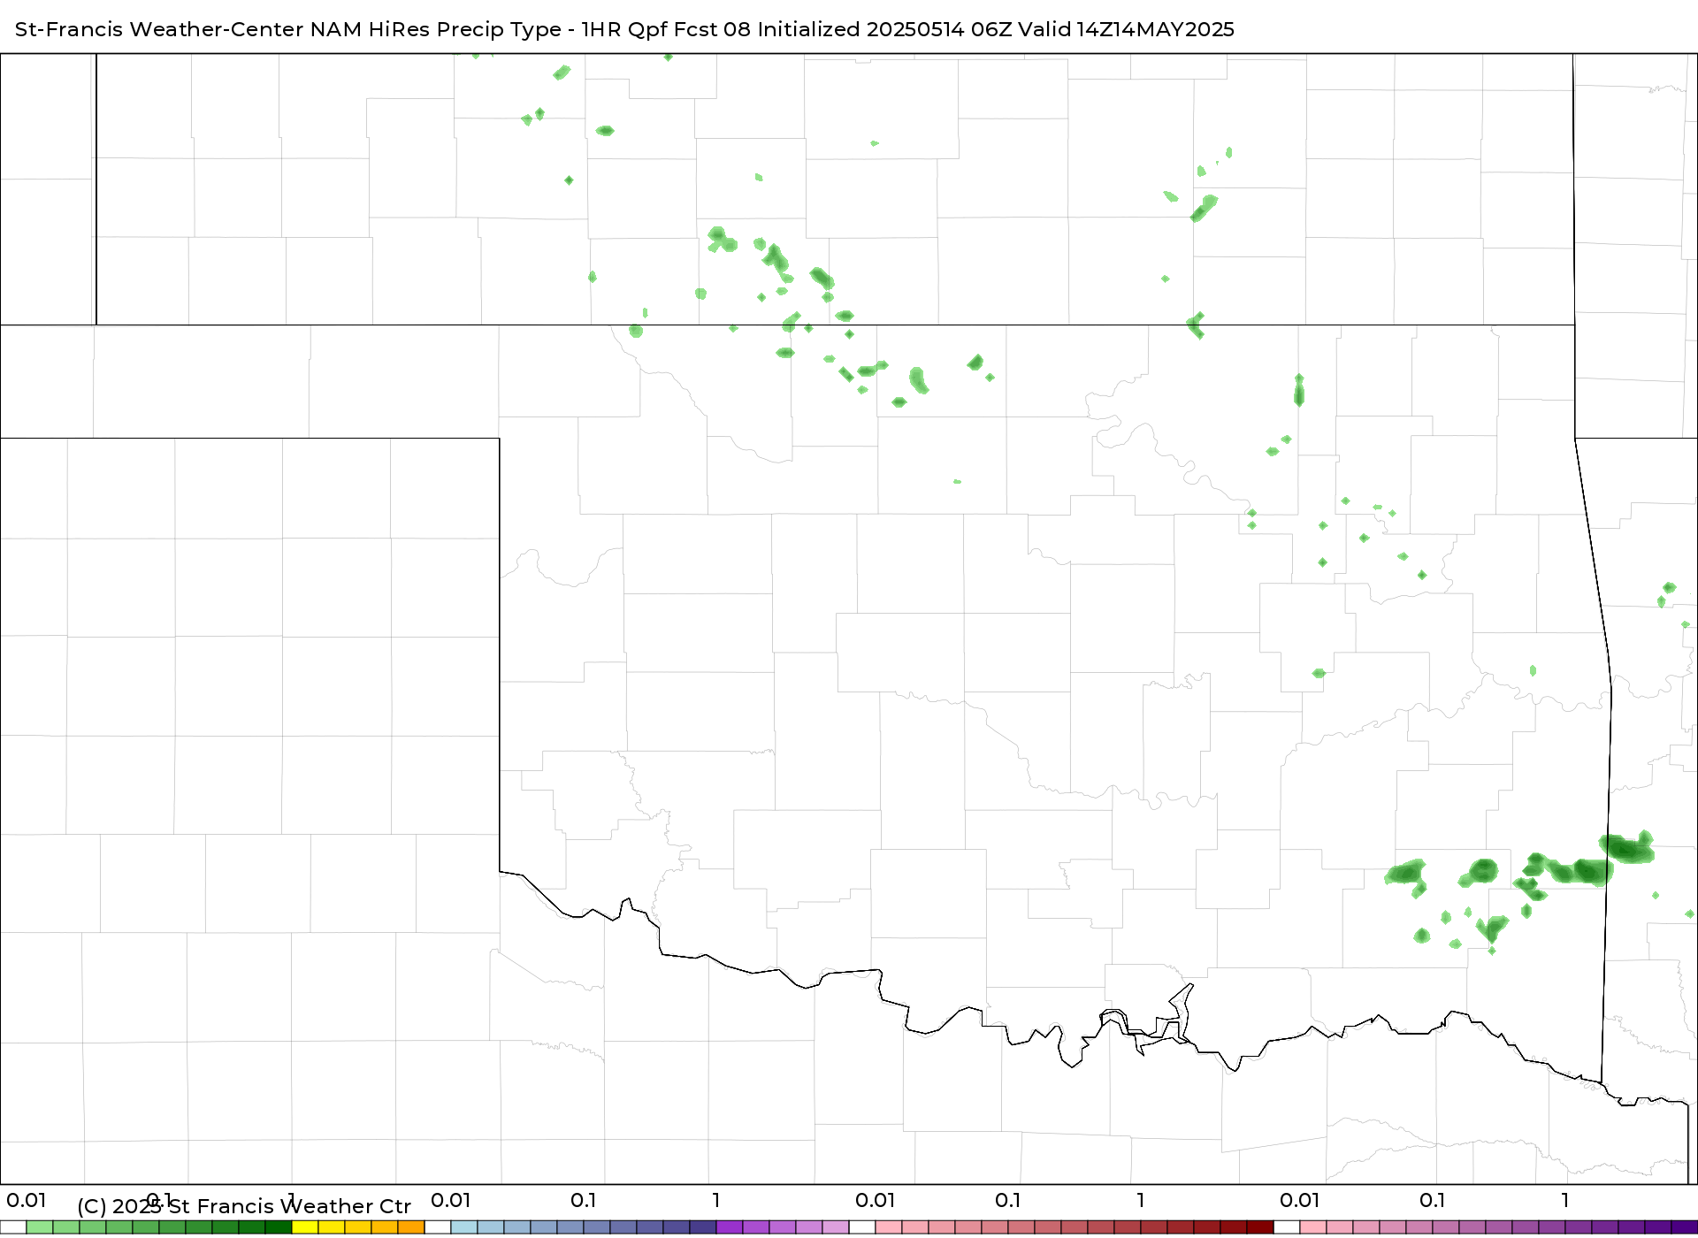
Task: Click the map title beginning St-Francis Weather-Center
Action: 624,29
